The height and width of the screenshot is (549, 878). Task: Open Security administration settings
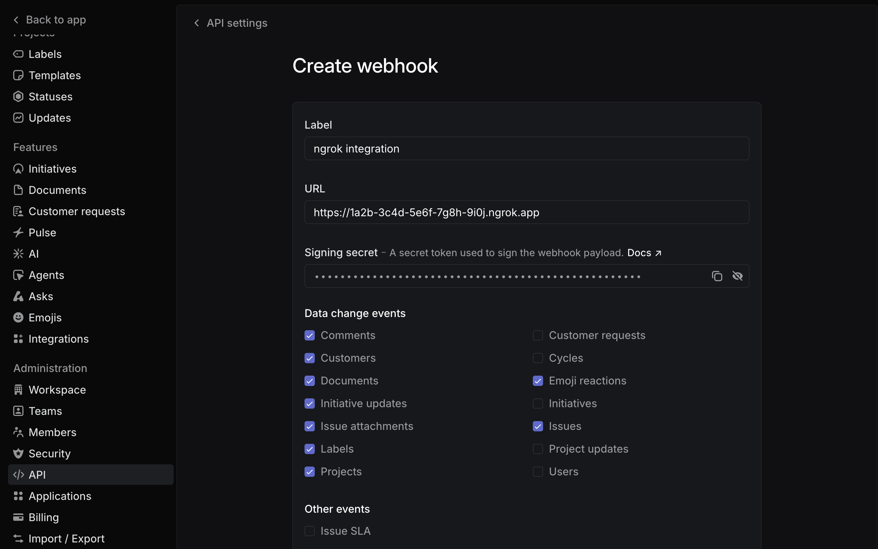click(x=49, y=454)
